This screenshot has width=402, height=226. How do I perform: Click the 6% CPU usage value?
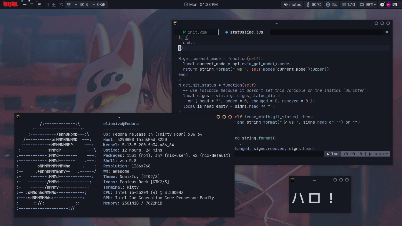tap(334, 4)
